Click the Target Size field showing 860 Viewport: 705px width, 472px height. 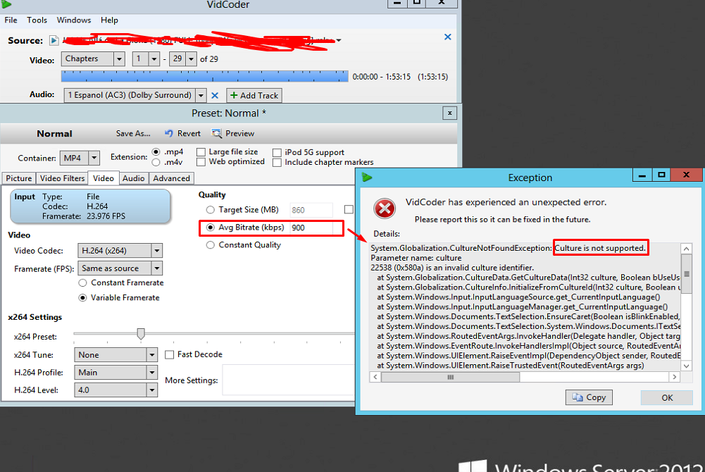click(311, 210)
